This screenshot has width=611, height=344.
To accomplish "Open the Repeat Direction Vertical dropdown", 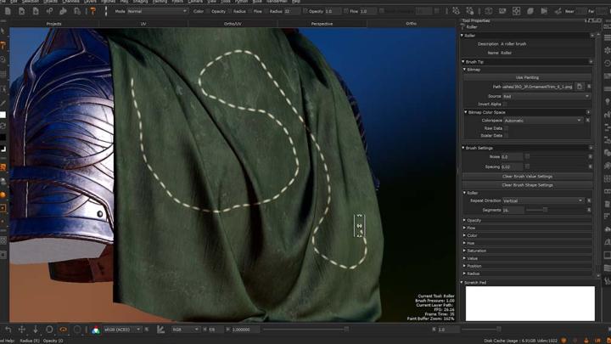I will [x=543, y=201].
